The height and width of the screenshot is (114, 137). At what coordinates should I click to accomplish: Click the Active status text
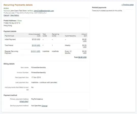coord(6,8)
